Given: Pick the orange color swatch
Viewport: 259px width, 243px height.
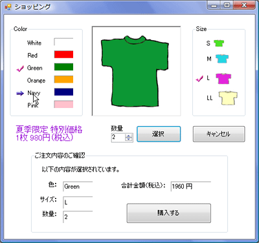Looking at the screenshot, I should pyautogui.click(x=63, y=79).
